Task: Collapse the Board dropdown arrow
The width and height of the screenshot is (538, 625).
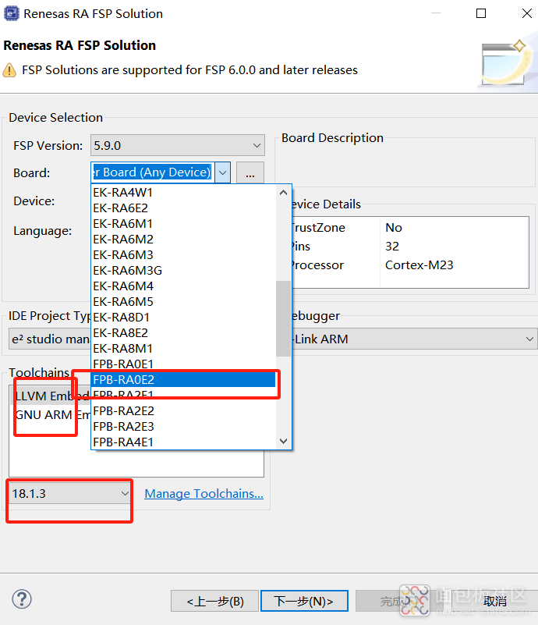Action: pos(222,172)
